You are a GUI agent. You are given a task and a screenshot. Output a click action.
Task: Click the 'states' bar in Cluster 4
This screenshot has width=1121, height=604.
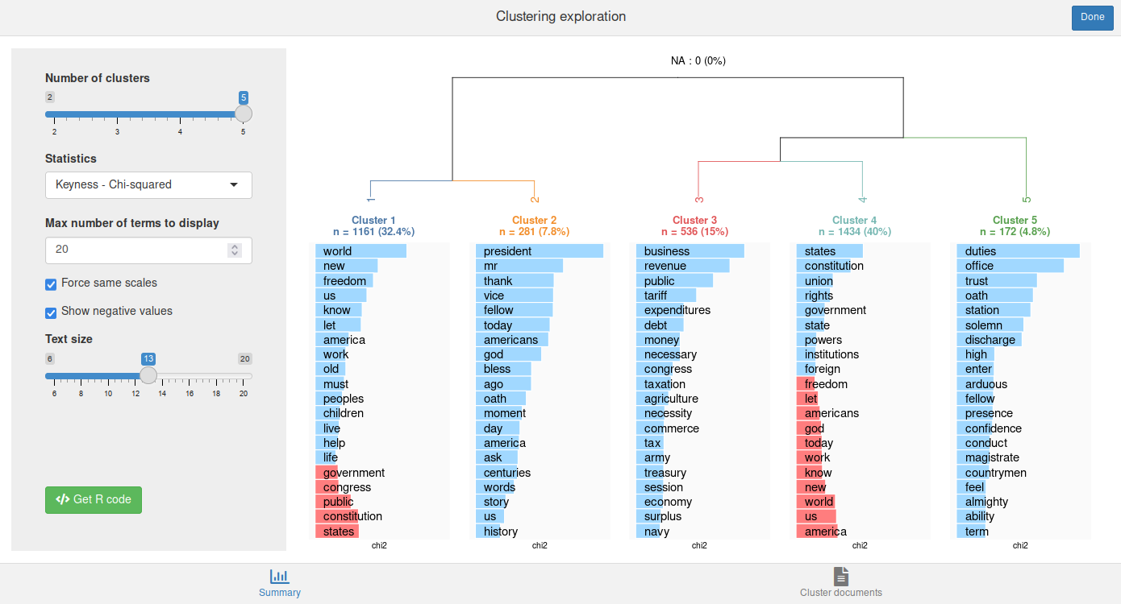[829, 251]
